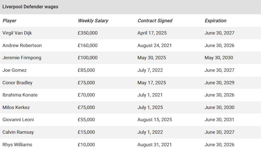Click the Expiration column header
Screen dimensions: 261x151
click(x=216, y=21)
